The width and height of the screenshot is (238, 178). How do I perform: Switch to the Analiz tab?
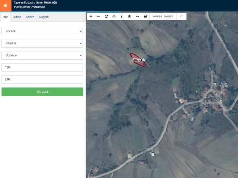(x=30, y=17)
